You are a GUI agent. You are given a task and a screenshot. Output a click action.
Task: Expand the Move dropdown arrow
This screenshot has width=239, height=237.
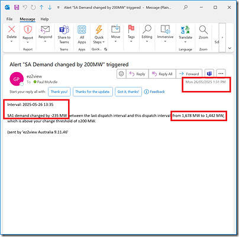pos(115,41)
